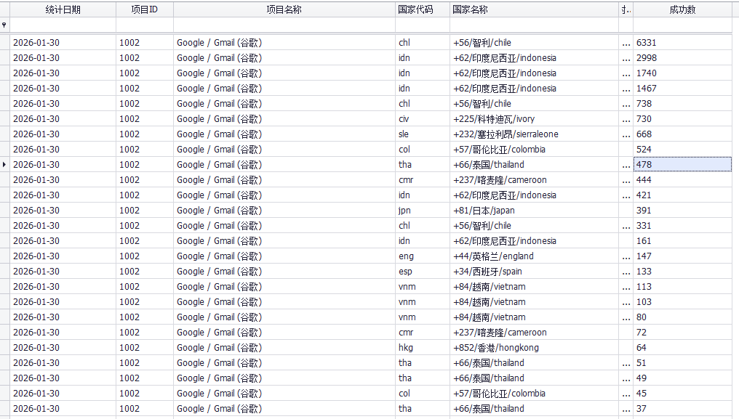Screen dimensions: 739x419
Task: Select the cell with value 444
Action: (682, 180)
